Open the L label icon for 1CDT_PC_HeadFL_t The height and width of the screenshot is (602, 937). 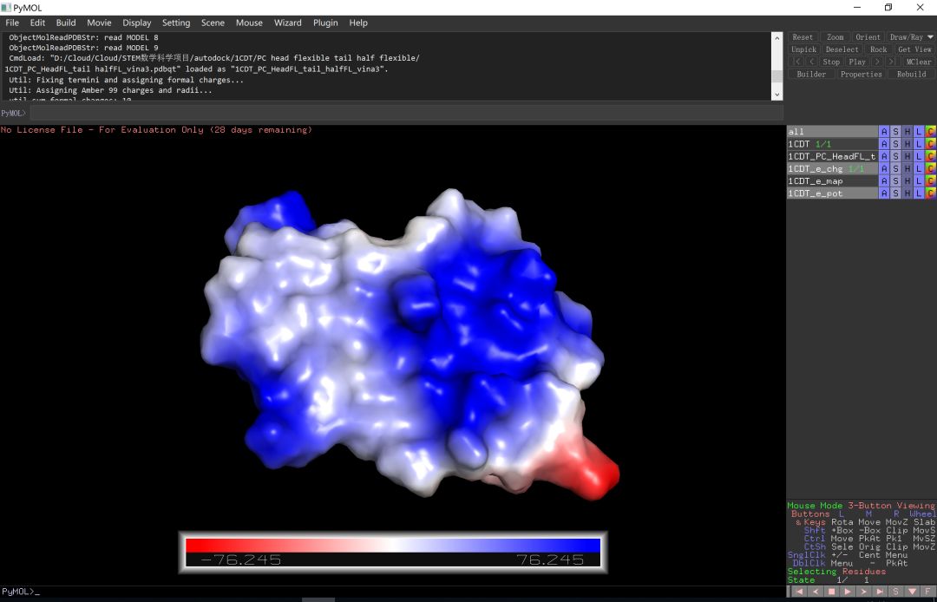coord(919,156)
